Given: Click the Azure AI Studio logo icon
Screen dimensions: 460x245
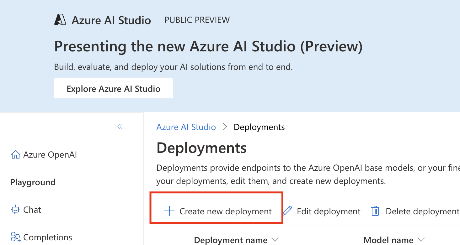Looking at the screenshot, I should click(x=60, y=20).
